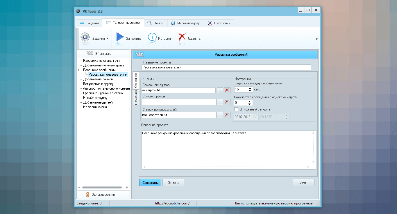Viewport: 397px width, 214px height.
Task: Open Одноклассники section at panel bottom
Action: click(x=103, y=195)
